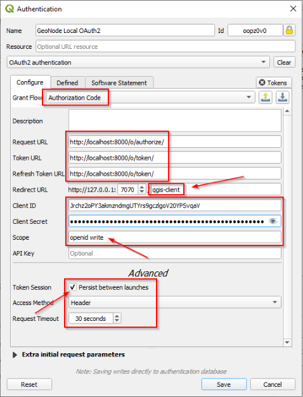303x397 pixels.
Task: Click the Id field
Action: pyautogui.click(x=255, y=30)
